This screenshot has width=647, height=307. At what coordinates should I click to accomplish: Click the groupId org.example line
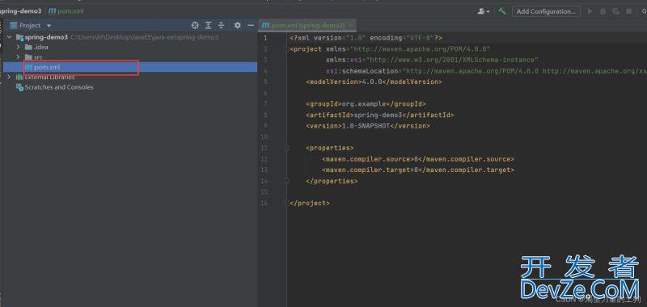pyautogui.click(x=366, y=104)
